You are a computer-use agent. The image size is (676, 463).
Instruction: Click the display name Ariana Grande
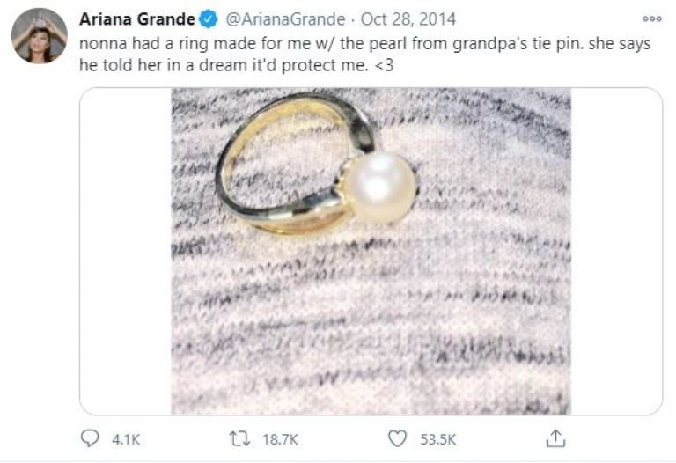coord(136,19)
